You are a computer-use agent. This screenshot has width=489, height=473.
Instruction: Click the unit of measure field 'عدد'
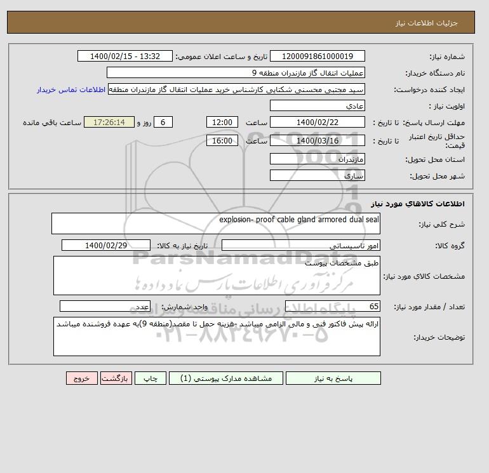tap(105, 307)
